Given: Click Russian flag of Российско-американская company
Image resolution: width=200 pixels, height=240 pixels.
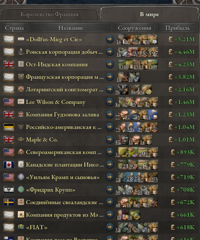Looking at the screenshot, I should (x=9, y=127).
